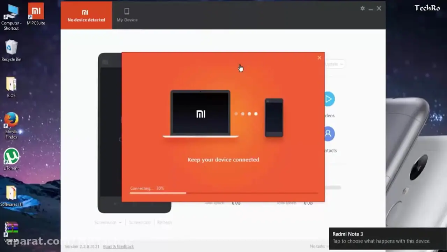Click the Refresh button below phone
This screenshot has height=252, width=447.
coord(164,222)
